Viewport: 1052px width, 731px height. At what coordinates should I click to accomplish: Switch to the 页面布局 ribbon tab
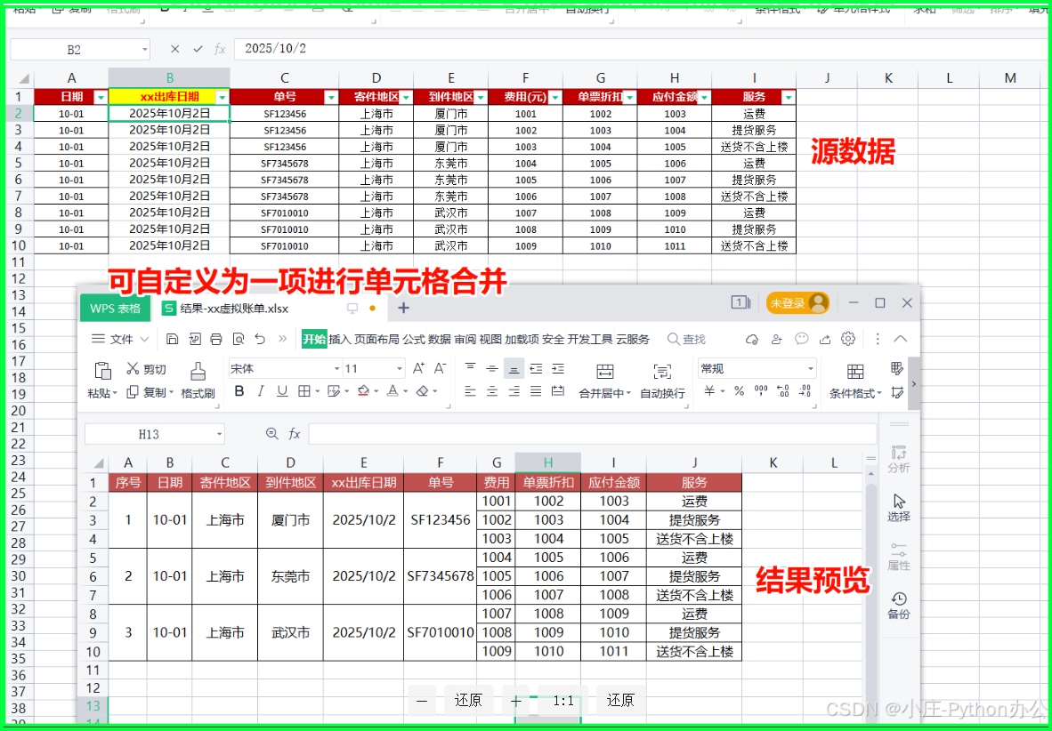pyautogui.click(x=376, y=339)
